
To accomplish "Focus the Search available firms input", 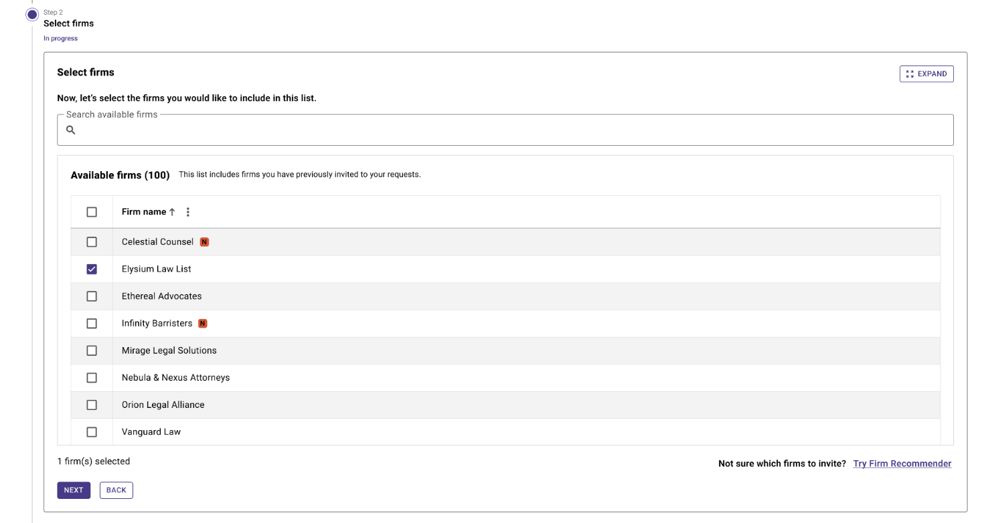I will click(x=505, y=130).
